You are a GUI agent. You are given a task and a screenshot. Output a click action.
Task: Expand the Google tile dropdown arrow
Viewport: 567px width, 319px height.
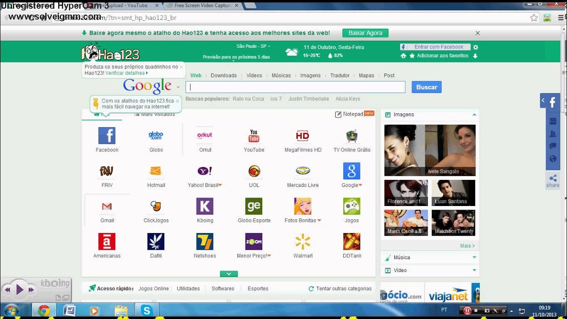[x=361, y=185]
